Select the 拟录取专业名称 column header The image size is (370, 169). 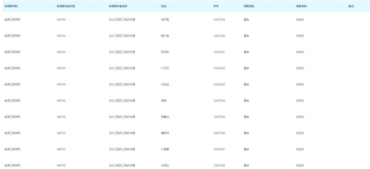pos(118,6)
